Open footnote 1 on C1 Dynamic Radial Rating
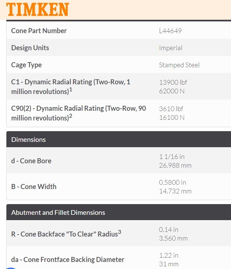This screenshot has height=269, width=231. coord(71,90)
